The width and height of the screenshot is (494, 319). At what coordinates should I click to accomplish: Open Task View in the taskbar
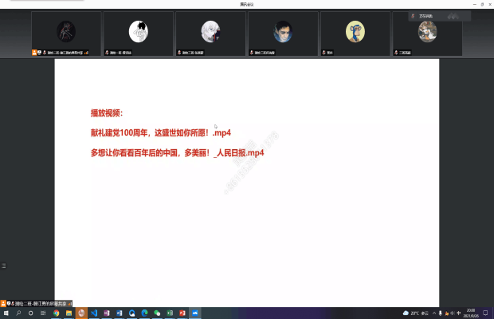point(31,313)
